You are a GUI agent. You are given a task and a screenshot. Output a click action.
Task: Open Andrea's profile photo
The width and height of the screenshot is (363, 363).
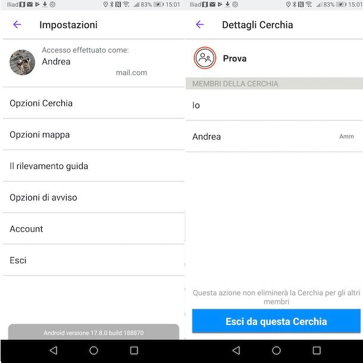pos(22,62)
